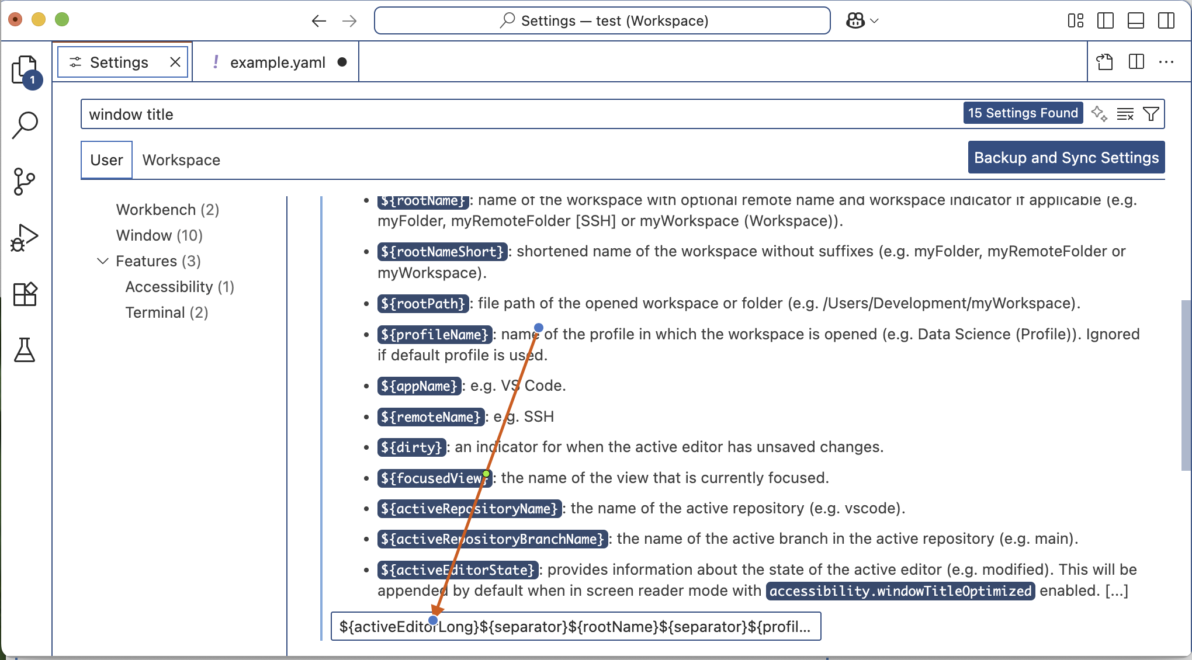Image resolution: width=1192 pixels, height=660 pixels.
Task: Open the Source Control view
Action: click(25, 182)
